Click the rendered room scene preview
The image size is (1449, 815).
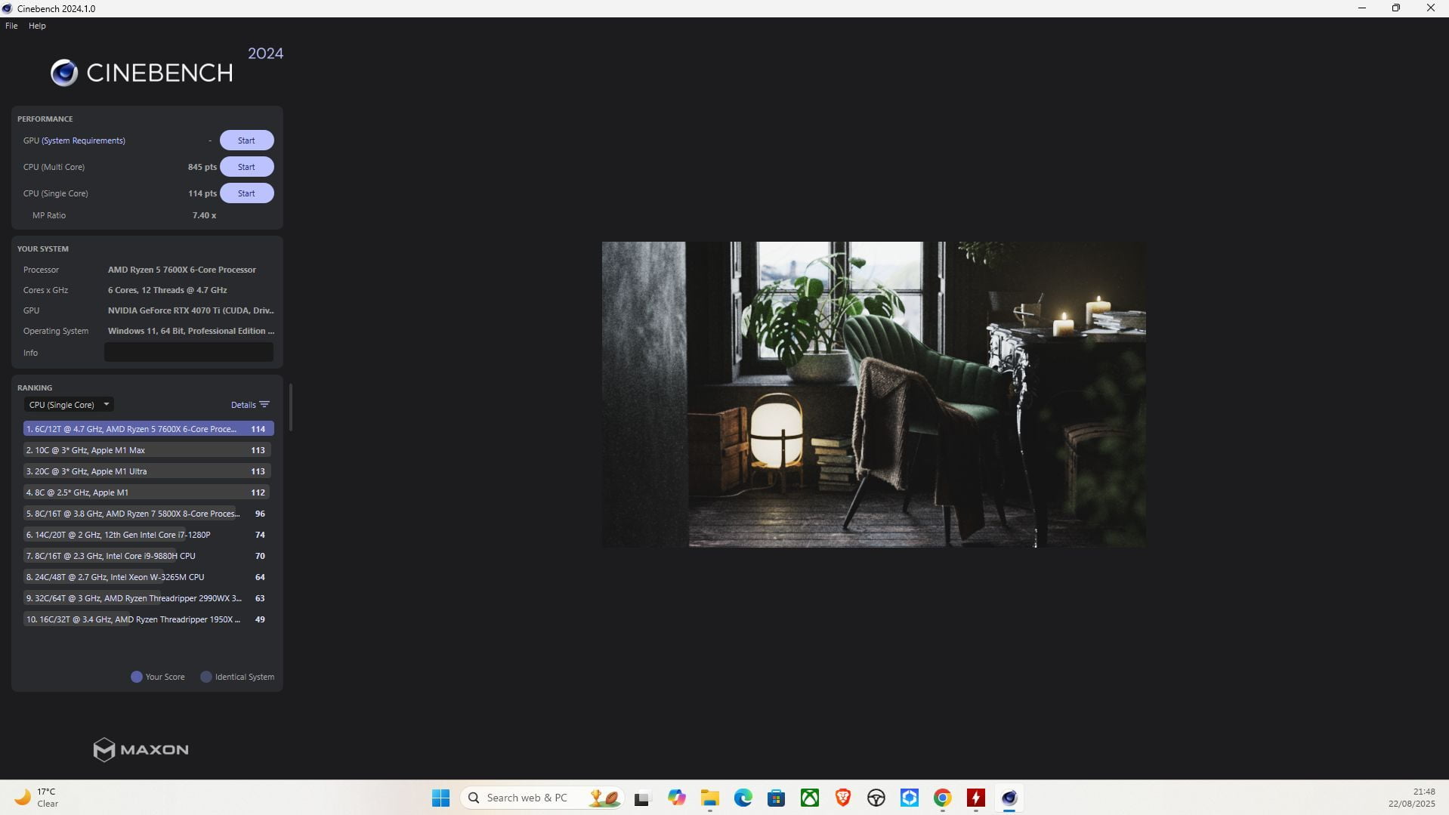point(873,394)
